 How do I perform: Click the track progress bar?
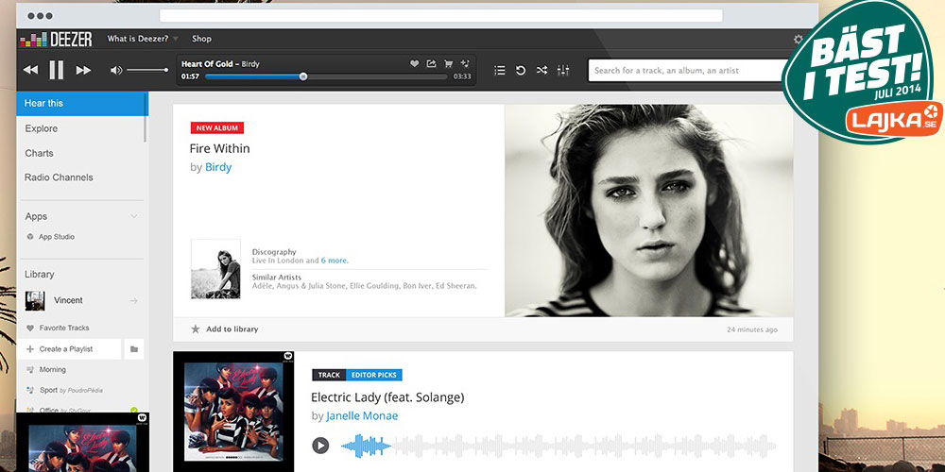click(326, 76)
